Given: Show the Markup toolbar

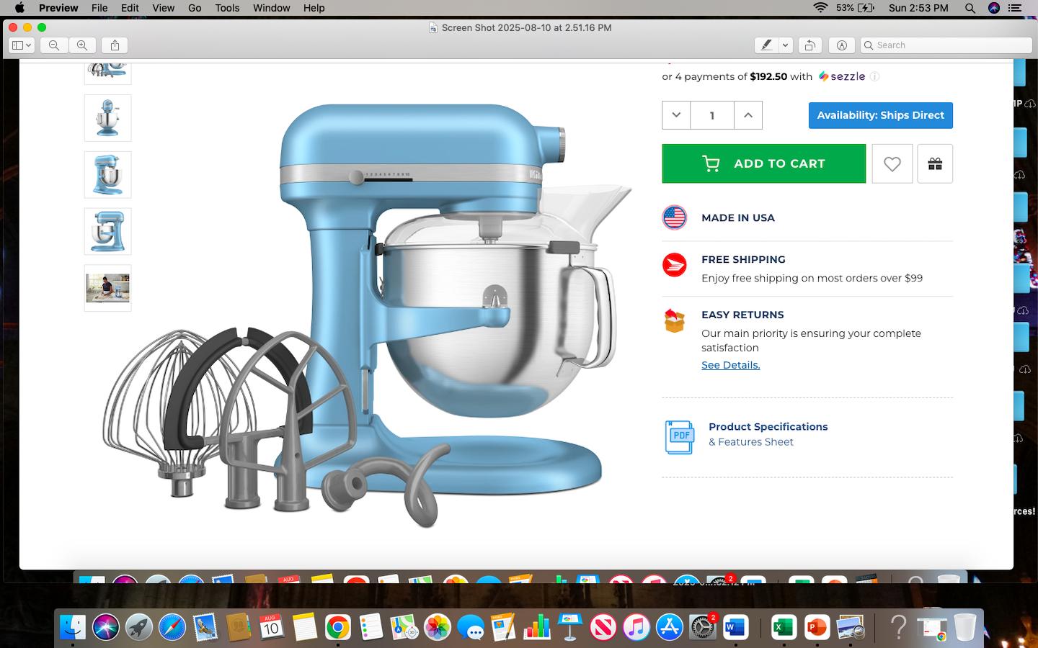Looking at the screenshot, I should coord(842,45).
